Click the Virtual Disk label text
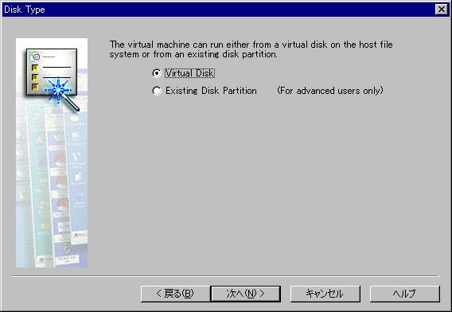 pos(189,73)
